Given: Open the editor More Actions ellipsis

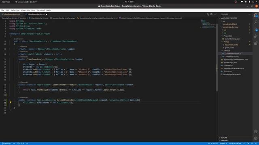Looking at the screenshot, I should [215, 14].
